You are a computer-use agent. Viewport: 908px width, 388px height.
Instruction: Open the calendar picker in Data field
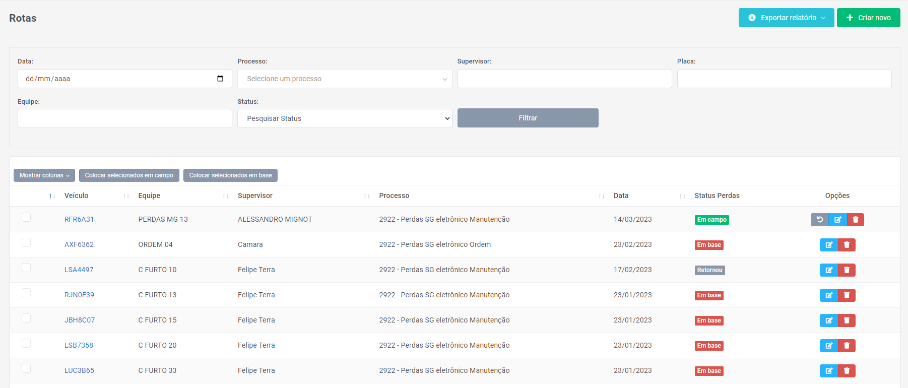(x=220, y=79)
